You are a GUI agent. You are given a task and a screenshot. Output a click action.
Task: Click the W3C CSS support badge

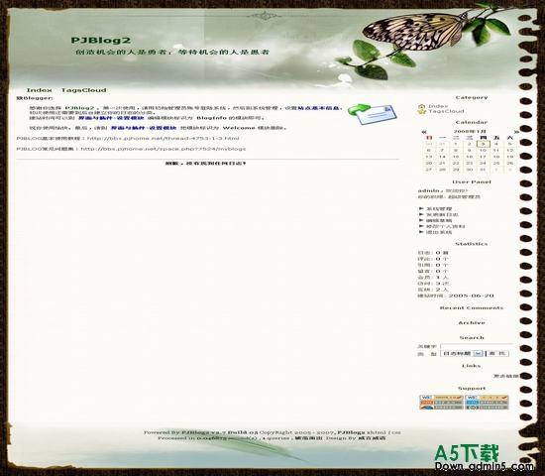pyautogui.click(x=487, y=398)
